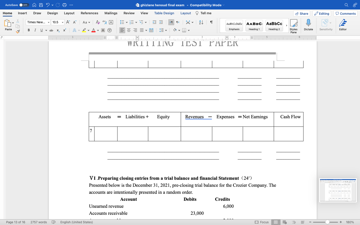The width and height of the screenshot is (360, 225).
Task: Select the Format Painter tool
Action: [x=18, y=31]
